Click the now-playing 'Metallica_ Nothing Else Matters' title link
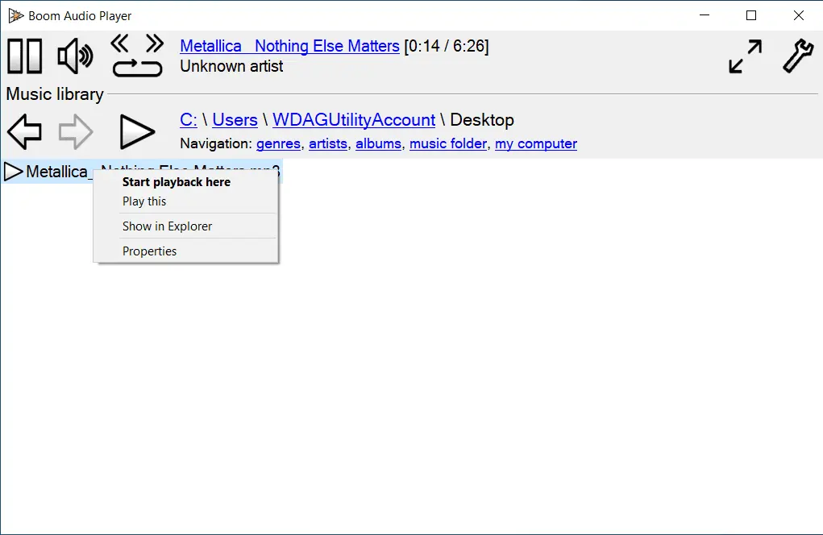 coord(289,46)
